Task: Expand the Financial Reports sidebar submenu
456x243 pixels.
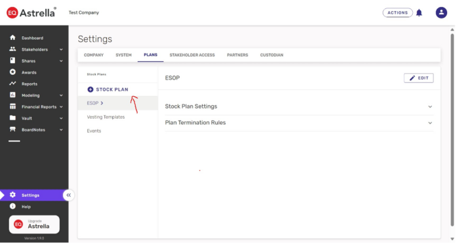Action: 61,107
